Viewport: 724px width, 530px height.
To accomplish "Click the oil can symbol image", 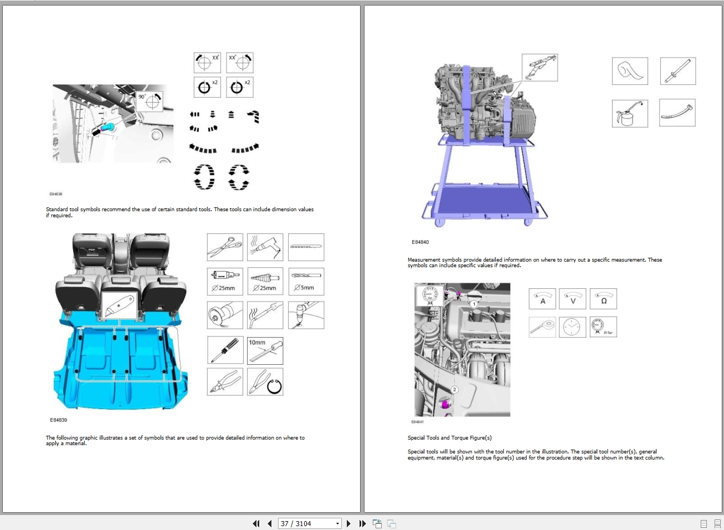I will point(629,113).
